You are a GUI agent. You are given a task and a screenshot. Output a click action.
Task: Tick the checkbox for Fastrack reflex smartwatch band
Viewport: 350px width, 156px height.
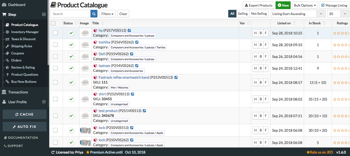click(x=55, y=82)
